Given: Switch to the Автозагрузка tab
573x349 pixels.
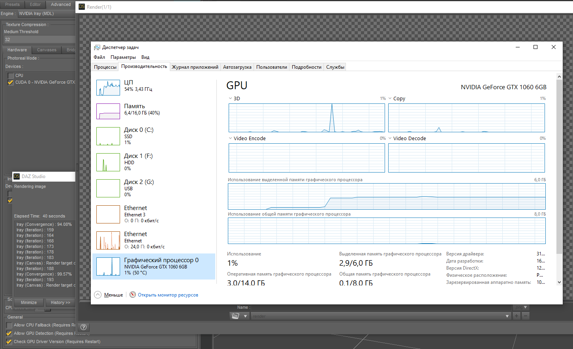Looking at the screenshot, I should 237,67.
